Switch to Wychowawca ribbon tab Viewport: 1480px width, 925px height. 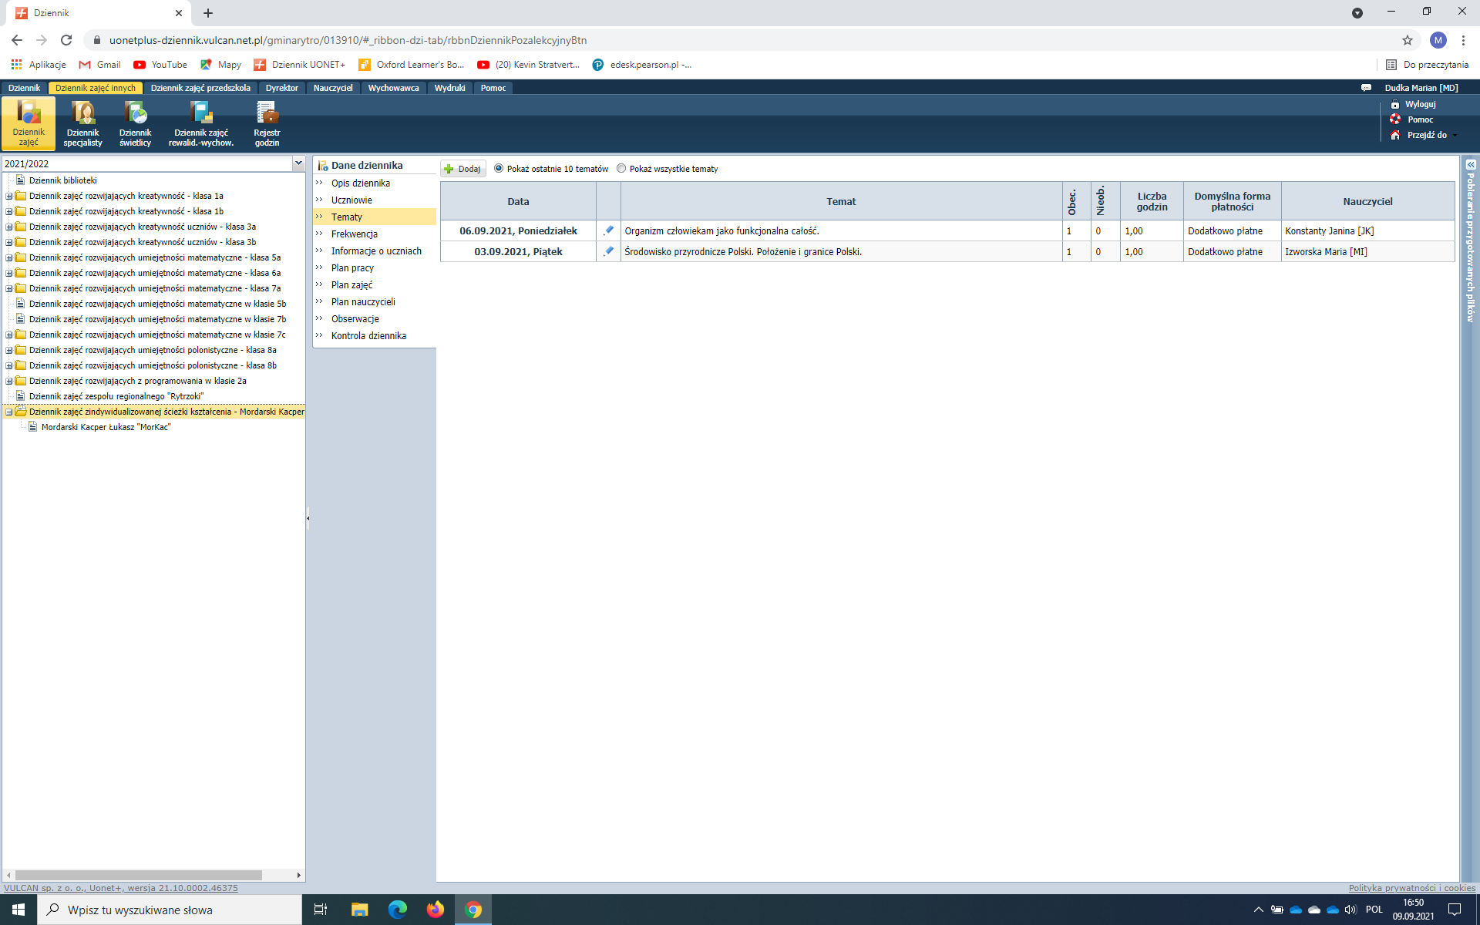click(393, 88)
